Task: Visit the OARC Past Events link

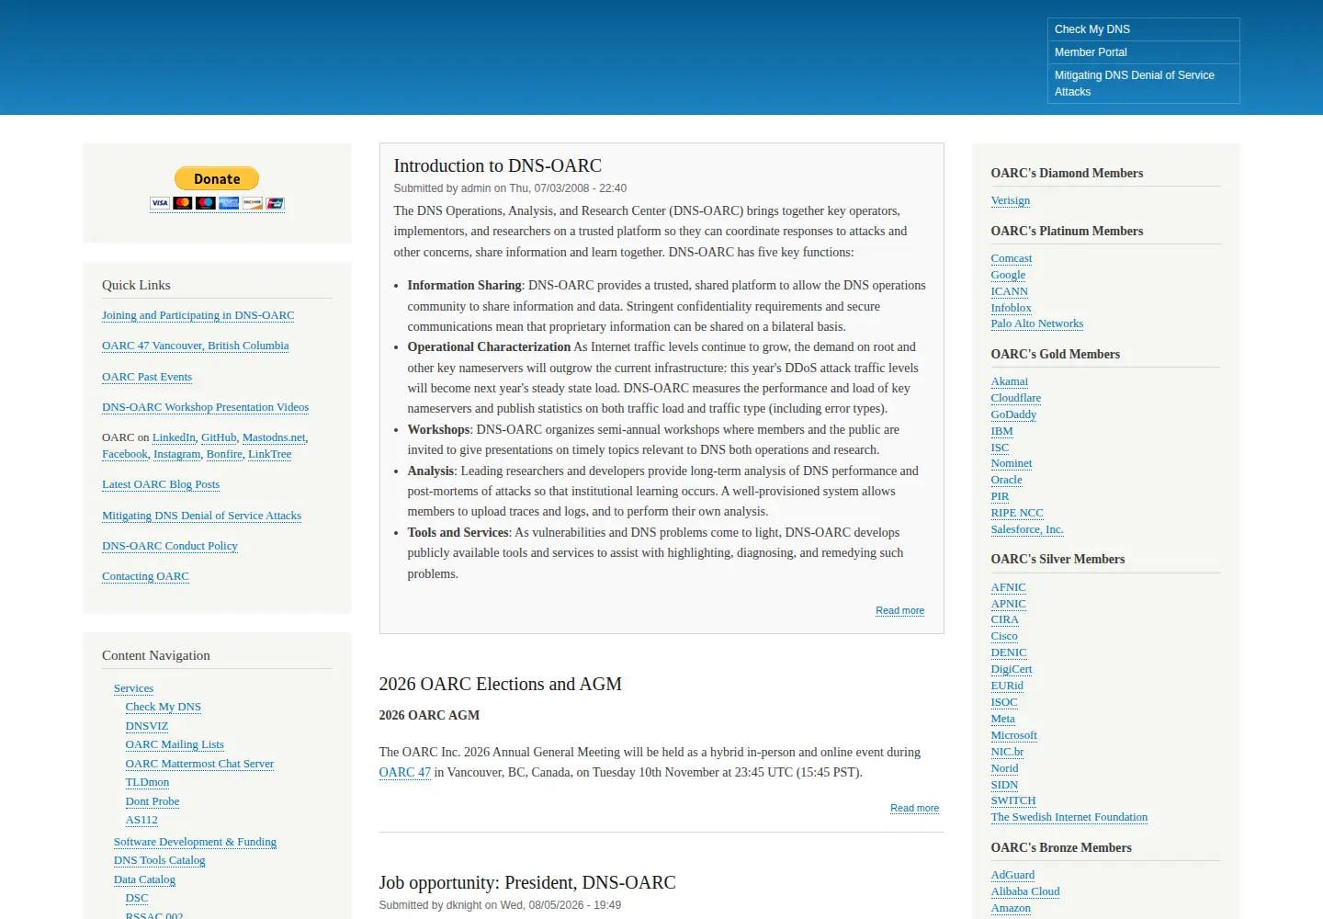Action: (x=147, y=377)
